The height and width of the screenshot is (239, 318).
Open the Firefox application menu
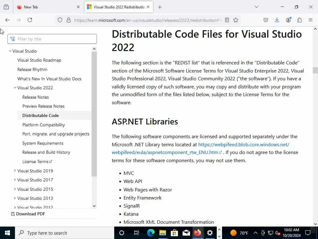311,20
